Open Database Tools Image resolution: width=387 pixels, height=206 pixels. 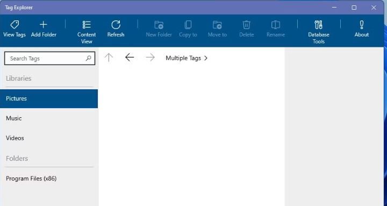(319, 32)
